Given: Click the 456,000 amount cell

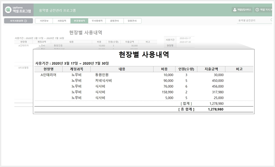Looking at the screenshot, I should click(218, 86).
